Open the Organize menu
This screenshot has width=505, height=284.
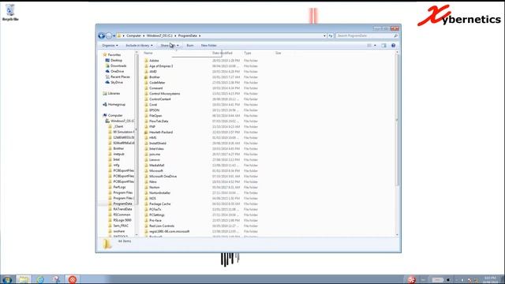[x=110, y=46]
